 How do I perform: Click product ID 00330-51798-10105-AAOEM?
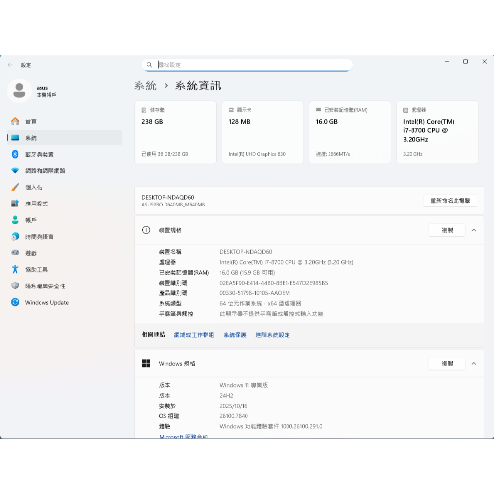click(254, 293)
